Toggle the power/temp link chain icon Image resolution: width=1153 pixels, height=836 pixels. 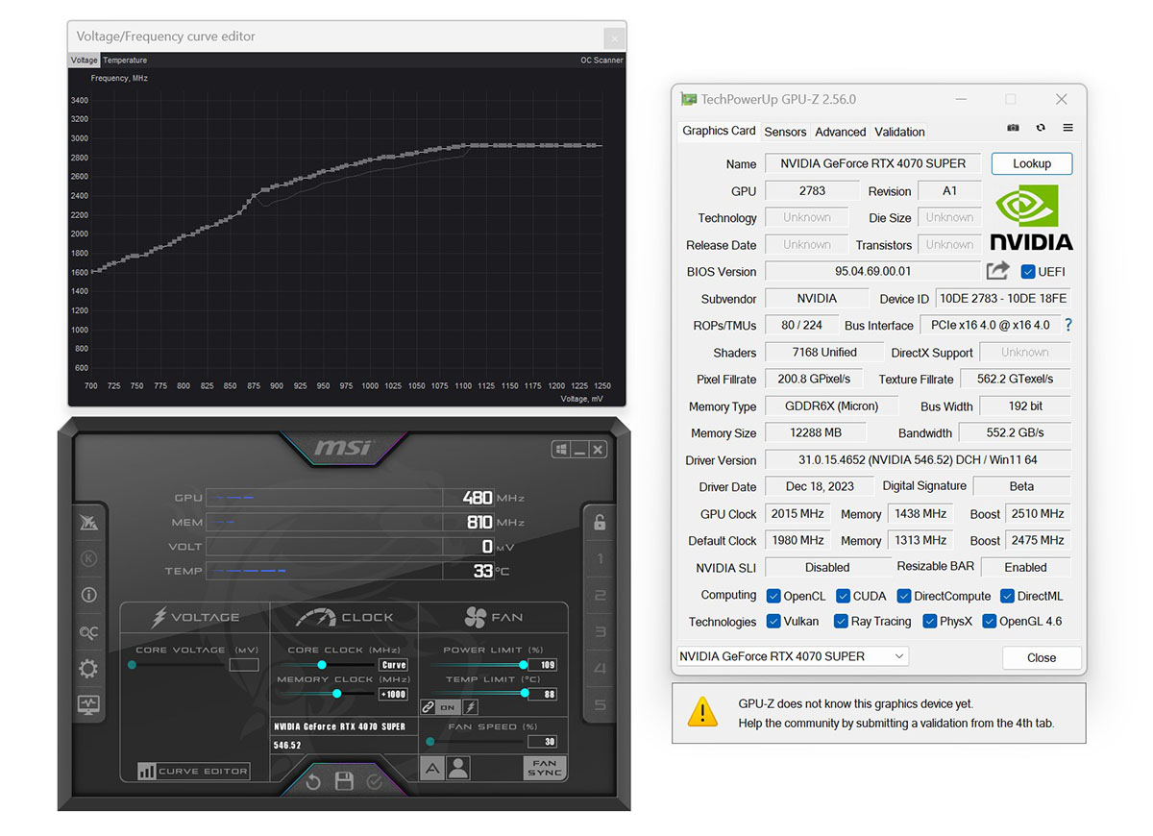[429, 707]
